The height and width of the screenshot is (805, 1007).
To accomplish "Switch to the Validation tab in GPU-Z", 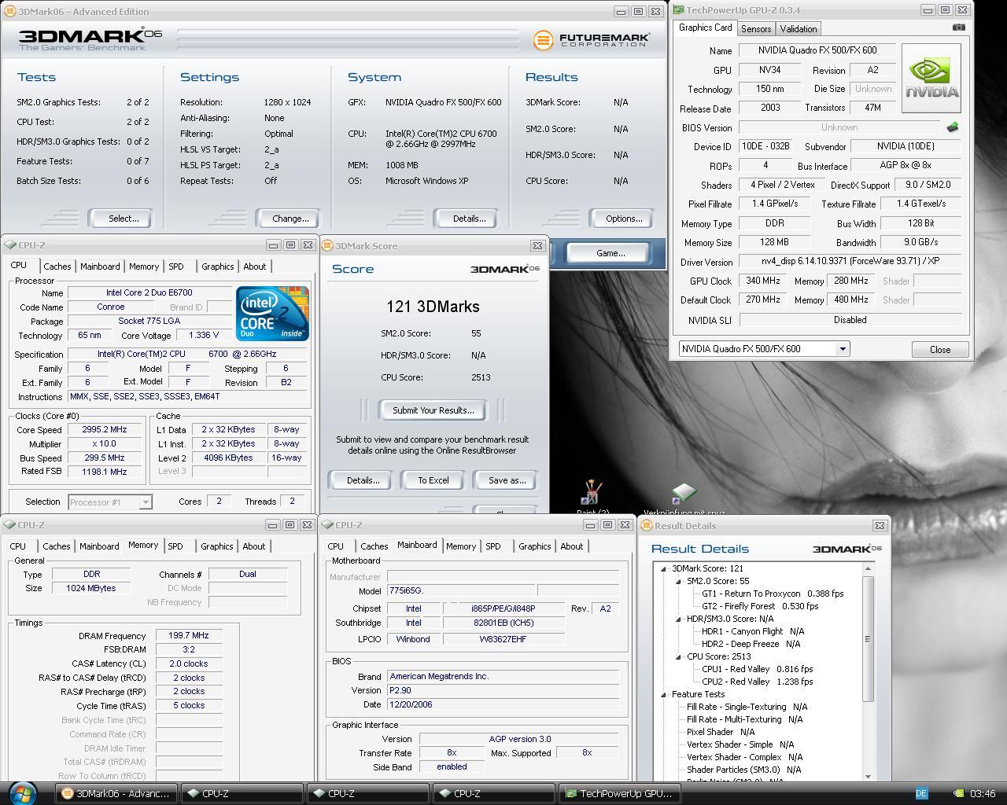I will point(799,28).
